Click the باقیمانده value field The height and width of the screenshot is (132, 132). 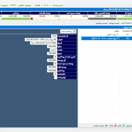(55, 74)
